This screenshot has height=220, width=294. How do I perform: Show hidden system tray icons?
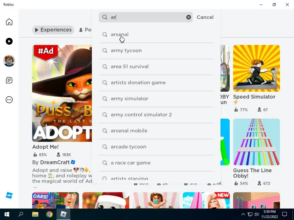coord(243,214)
